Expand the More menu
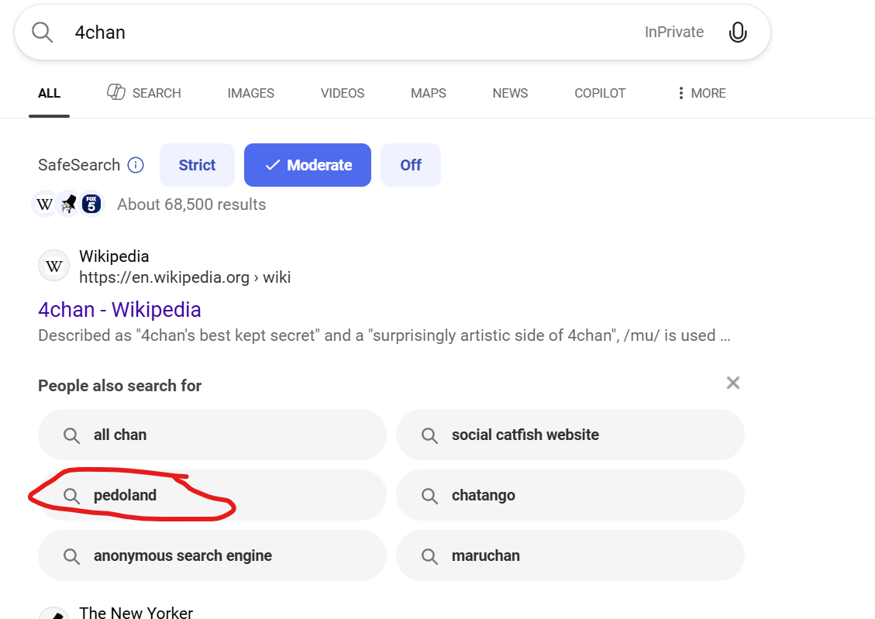This screenshot has height=619, width=875. click(701, 93)
